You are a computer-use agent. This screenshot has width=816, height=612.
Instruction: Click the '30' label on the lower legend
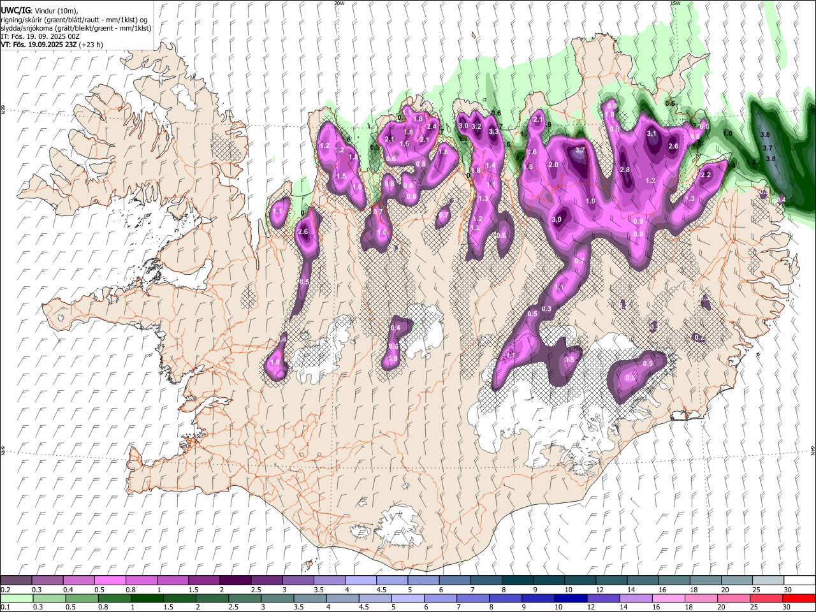click(x=787, y=608)
